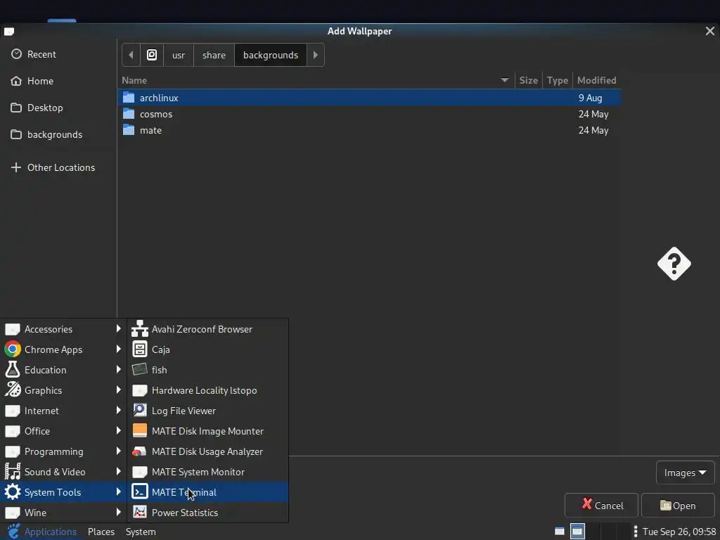Sort files by Modified column
This screenshot has width=720, height=540.
point(596,80)
